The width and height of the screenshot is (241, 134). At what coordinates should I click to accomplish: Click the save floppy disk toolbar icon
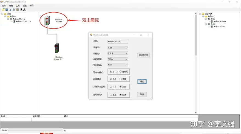tap(7, 10)
